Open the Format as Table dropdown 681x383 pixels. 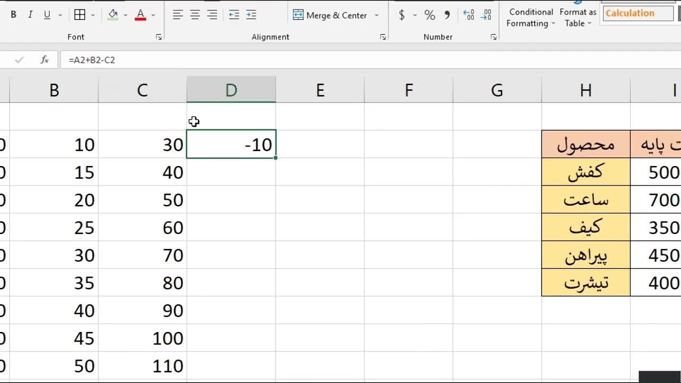point(578,18)
